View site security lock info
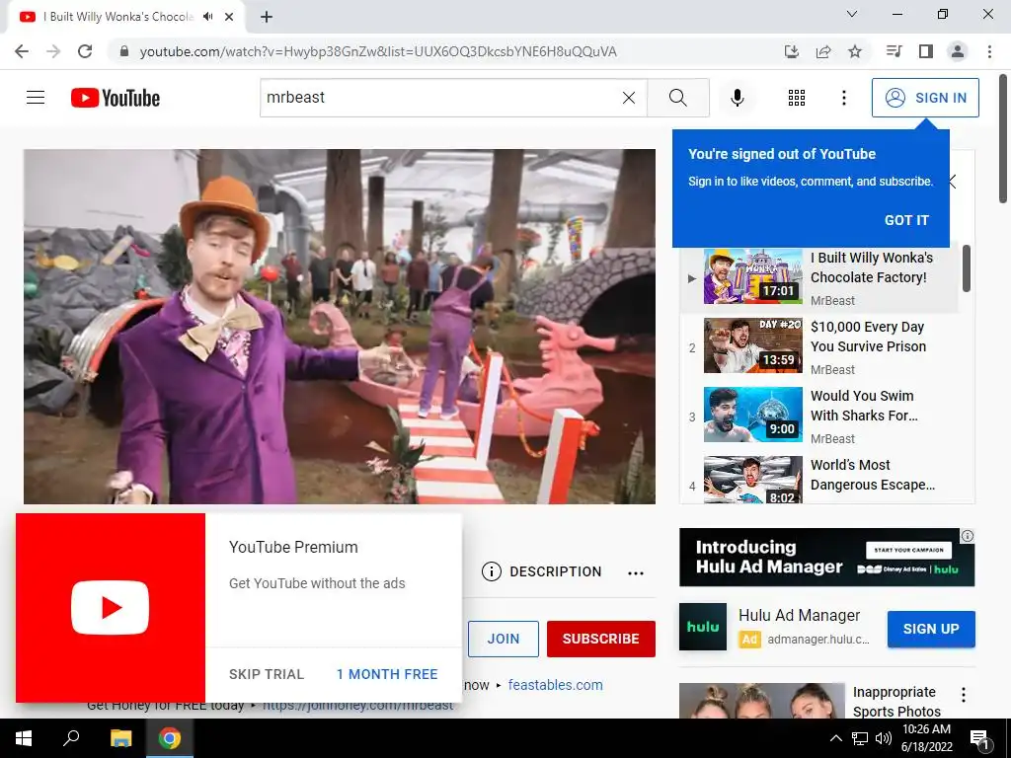This screenshot has width=1011, height=758. tap(124, 51)
